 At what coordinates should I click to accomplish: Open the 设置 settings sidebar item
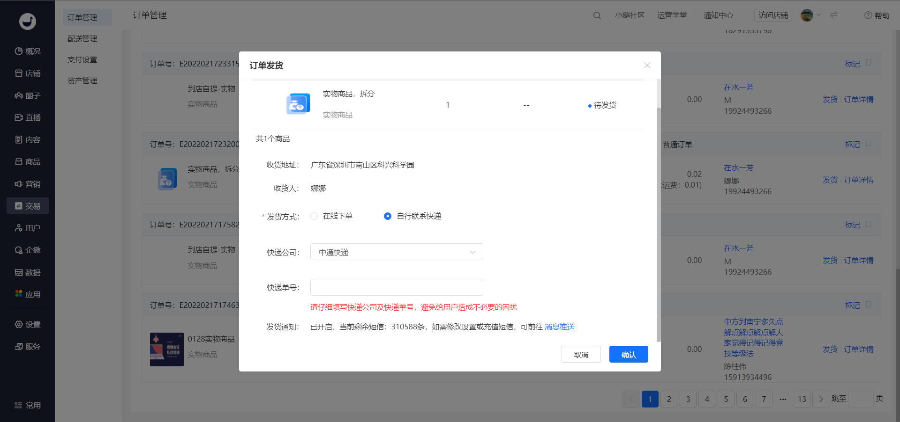[28, 324]
